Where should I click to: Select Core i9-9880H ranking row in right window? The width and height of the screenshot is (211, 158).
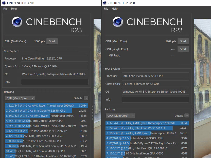click(147, 138)
